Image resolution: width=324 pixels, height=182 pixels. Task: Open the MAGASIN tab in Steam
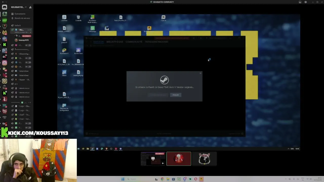(x=99, y=42)
